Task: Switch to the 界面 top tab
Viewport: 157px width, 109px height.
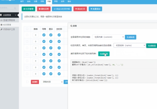Action: 56,1
